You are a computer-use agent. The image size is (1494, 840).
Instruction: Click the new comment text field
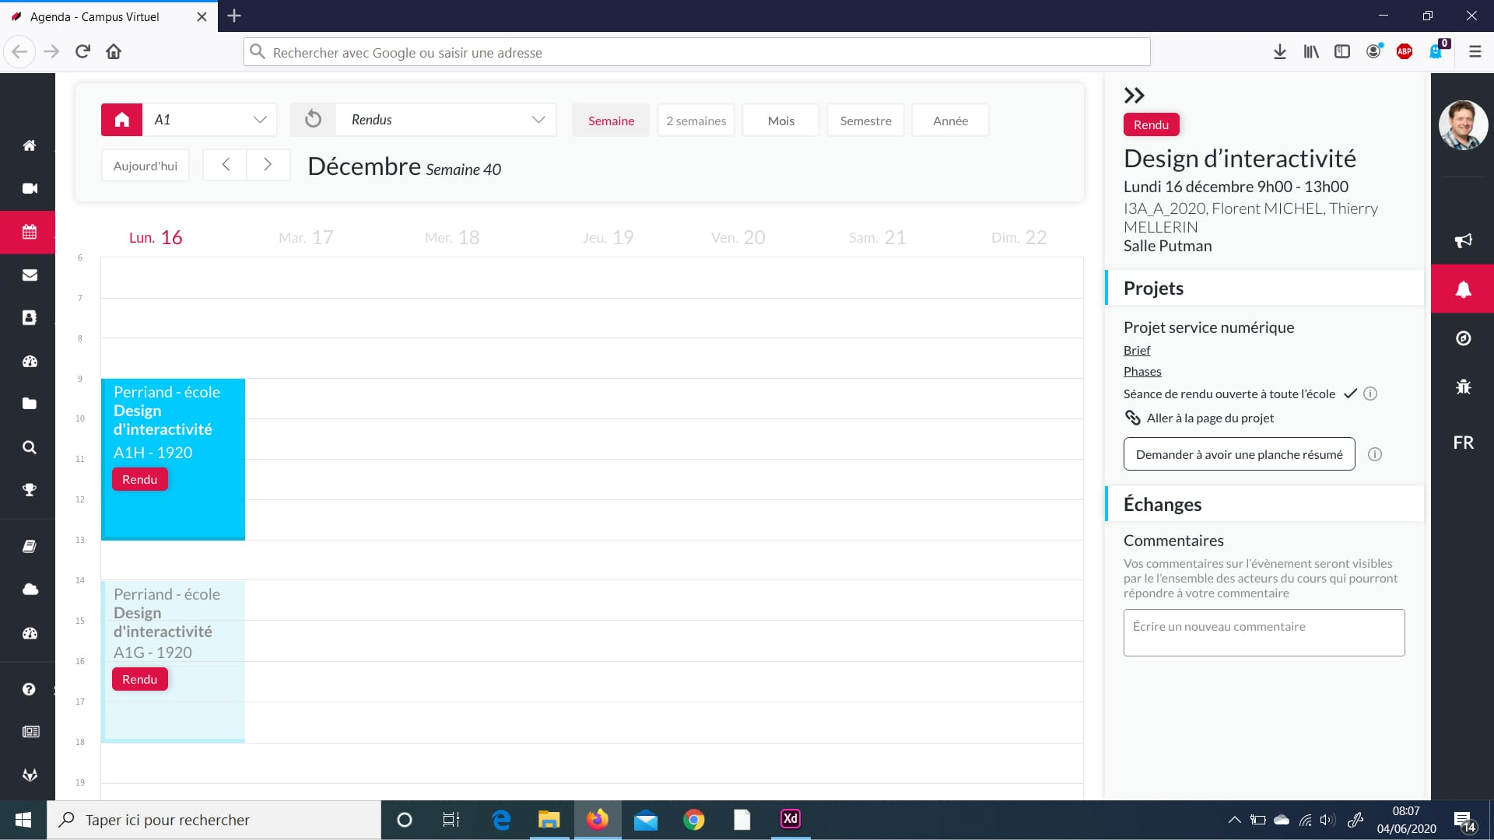[1264, 632]
